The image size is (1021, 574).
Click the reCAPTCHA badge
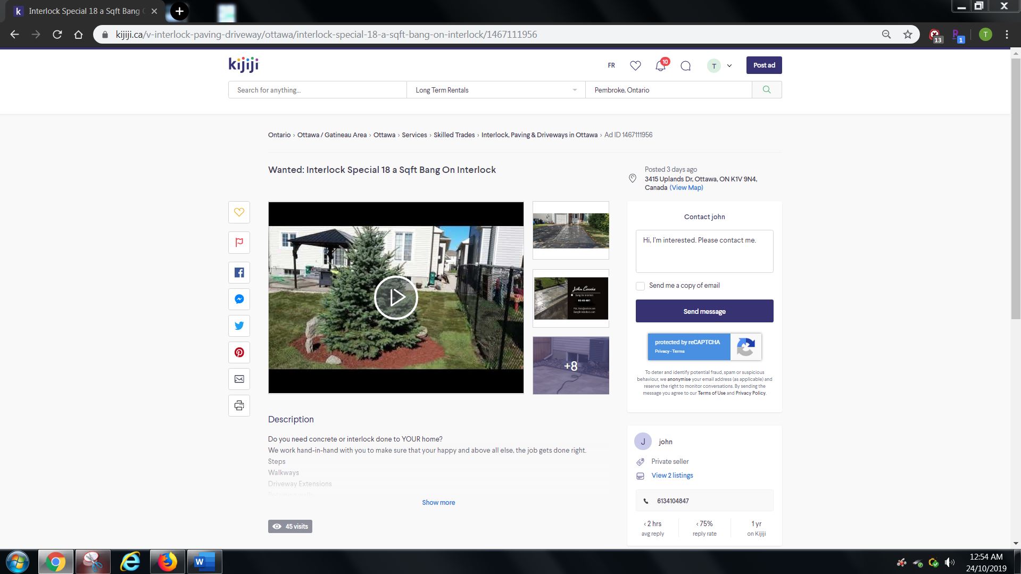pyautogui.click(x=704, y=347)
